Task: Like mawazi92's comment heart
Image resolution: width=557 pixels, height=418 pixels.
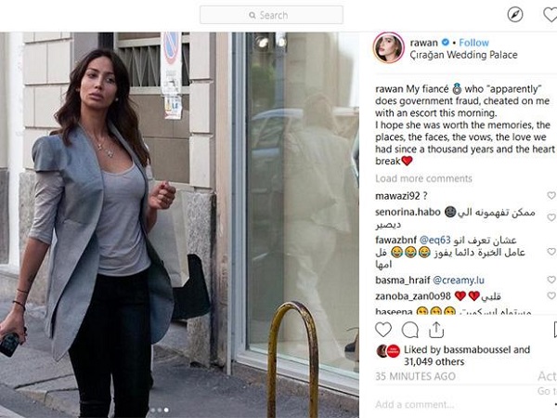Action: [x=551, y=195]
